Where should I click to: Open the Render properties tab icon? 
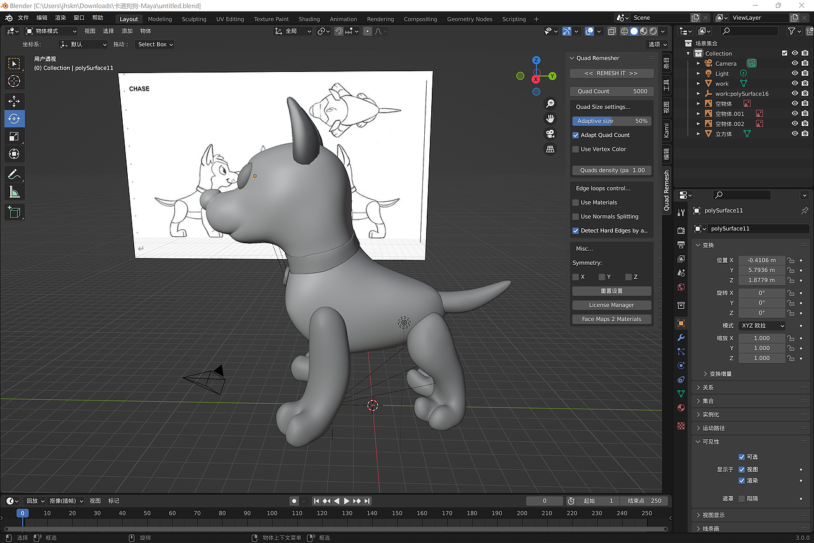[x=681, y=230]
